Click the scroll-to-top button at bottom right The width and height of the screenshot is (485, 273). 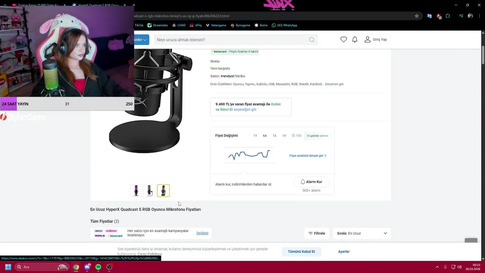[x=471, y=241]
